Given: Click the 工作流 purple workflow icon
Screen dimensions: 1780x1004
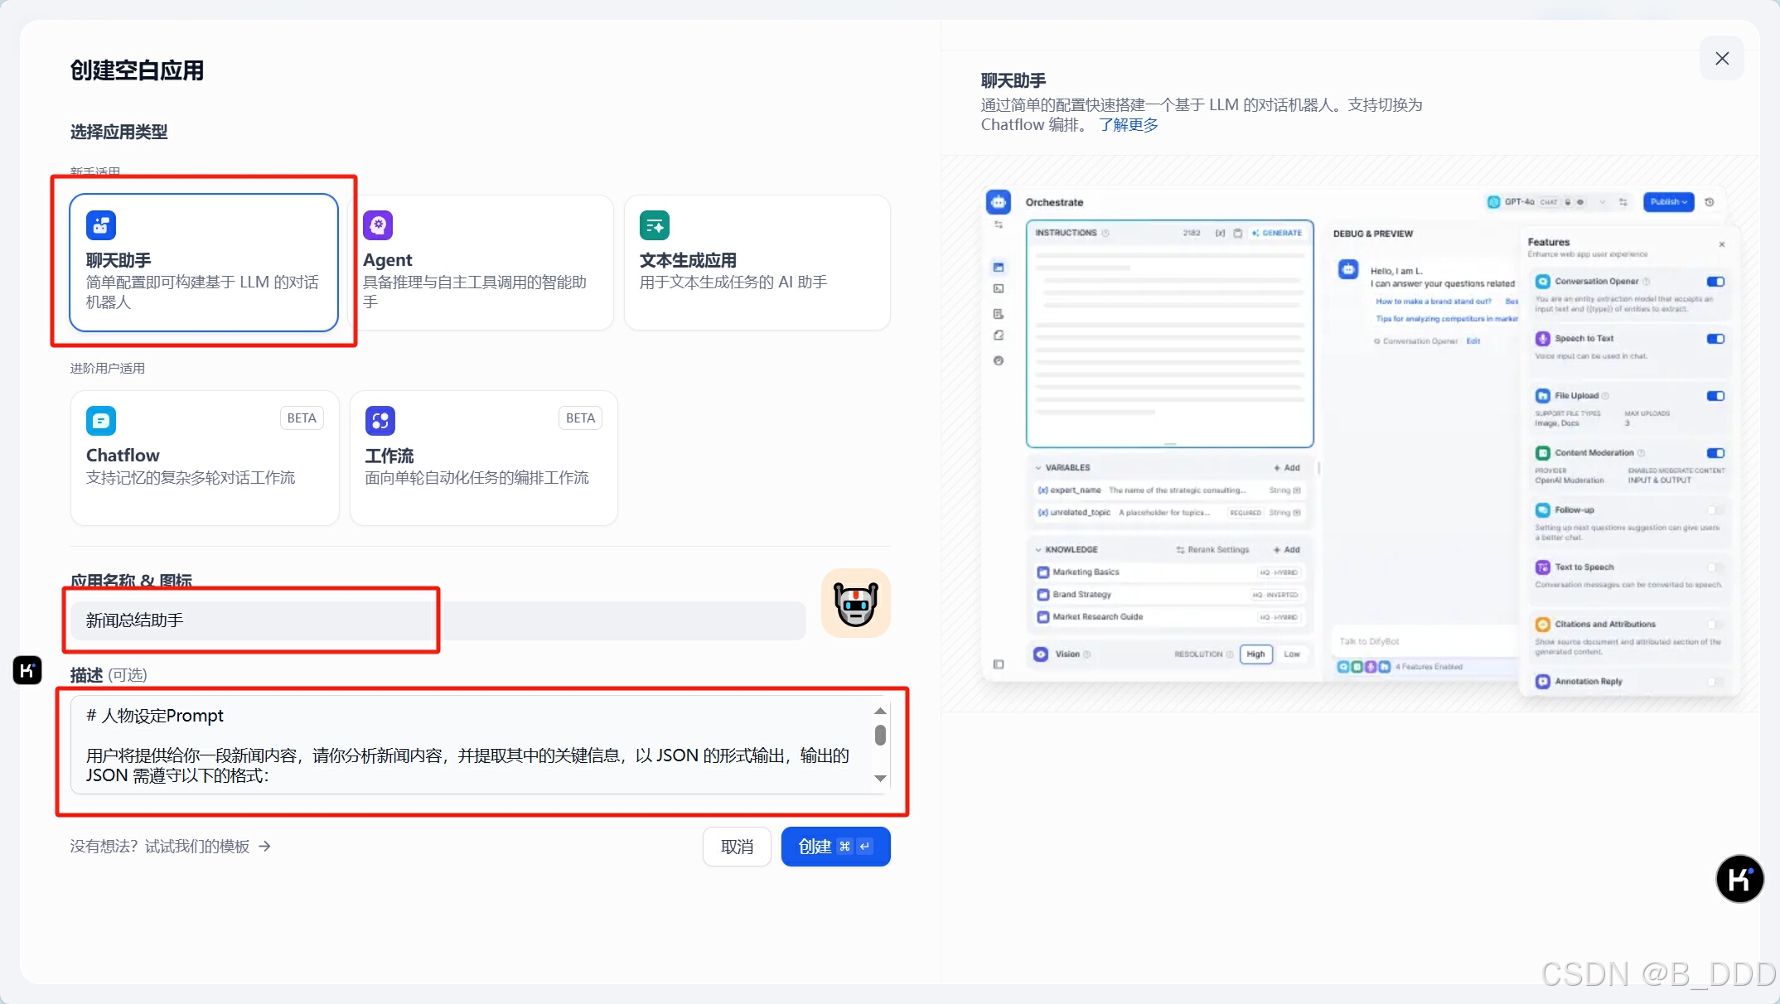Looking at the screenshot, I should tap(380, 421).
